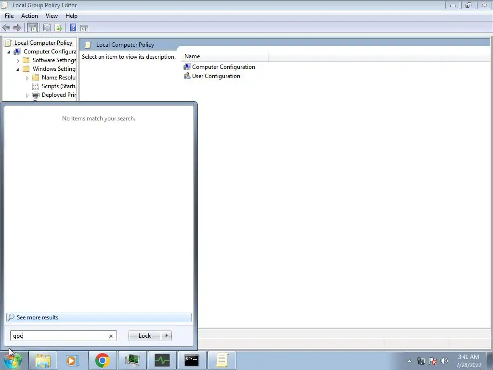
Task: Click the Scripts (Startup) tree icon
Action: pyautogui.click(x=36, y=86)
